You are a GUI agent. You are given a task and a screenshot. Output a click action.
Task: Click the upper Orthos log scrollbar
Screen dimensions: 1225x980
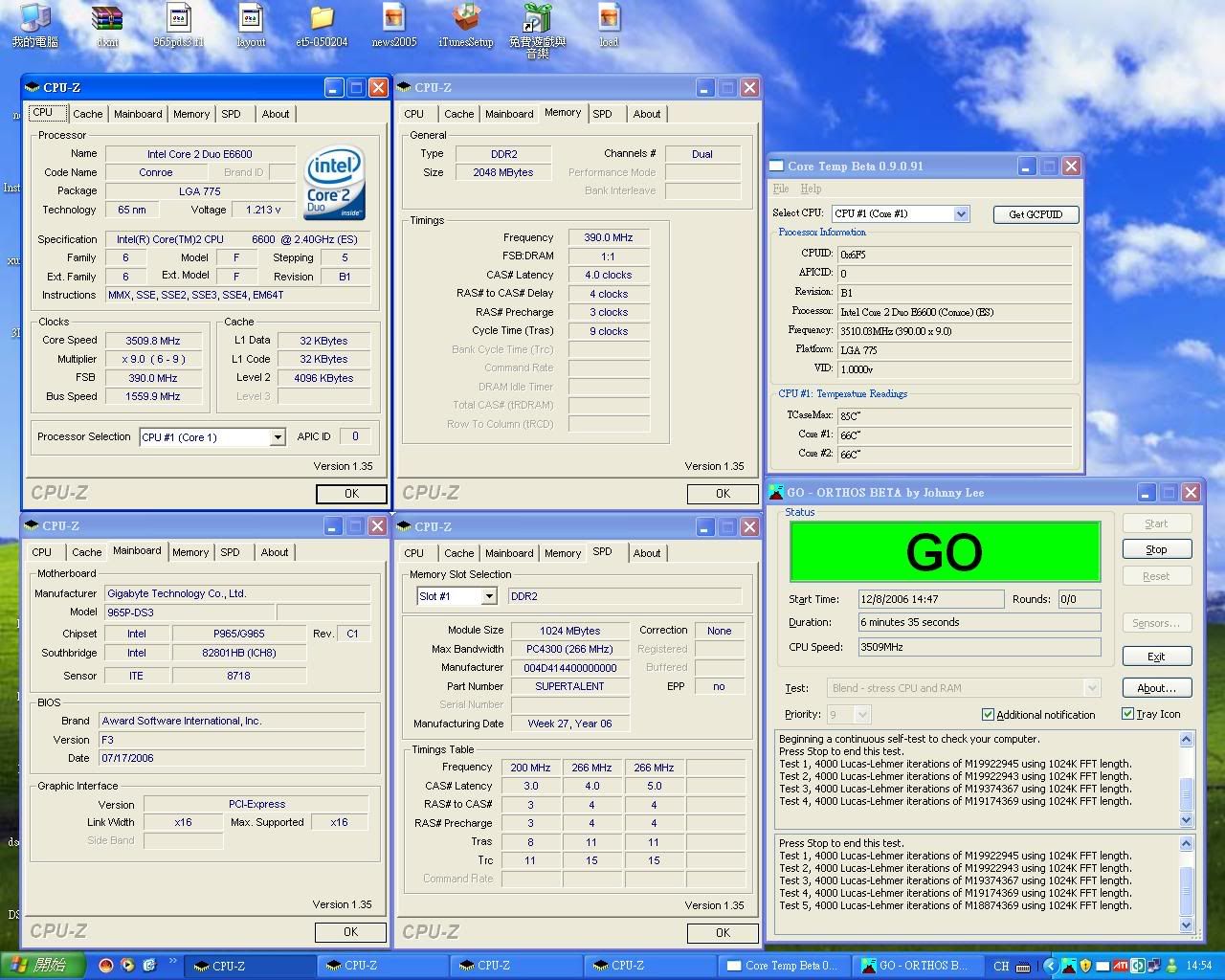click(x=1187, y=780)
